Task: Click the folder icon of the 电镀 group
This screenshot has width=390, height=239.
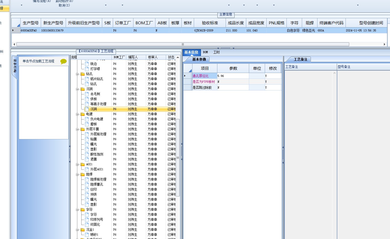Action: pos(83,114)
